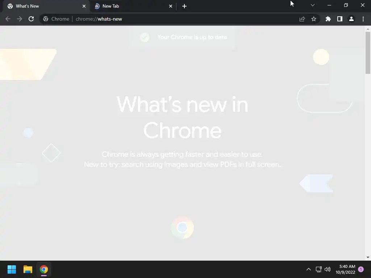
Task: Click the address bar URL chrome://whats-new
Action: (x=99, y=19)
